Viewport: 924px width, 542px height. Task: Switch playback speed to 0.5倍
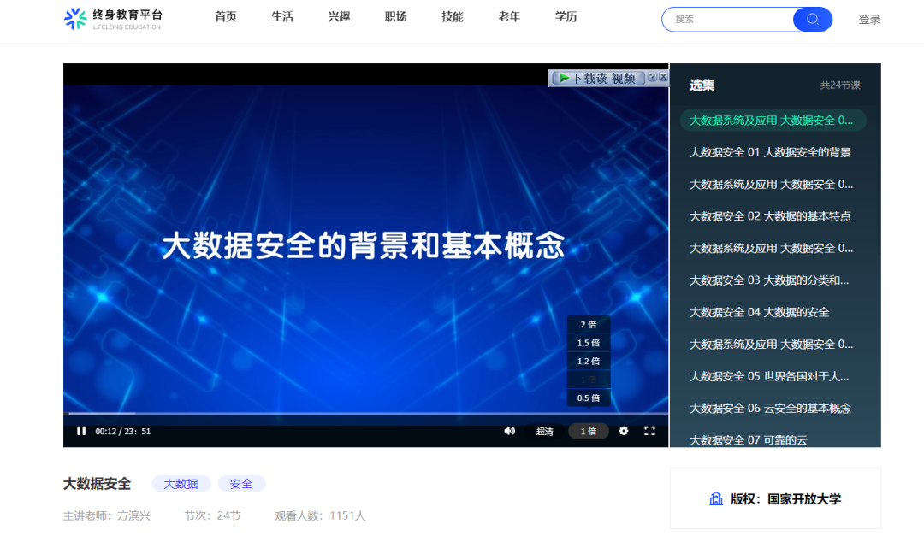click(588, 397)
